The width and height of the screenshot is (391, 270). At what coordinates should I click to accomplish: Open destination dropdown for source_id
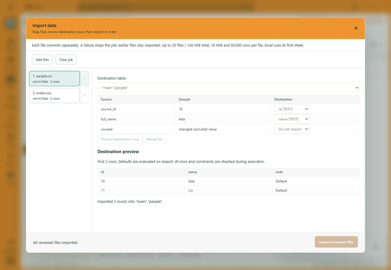point(292,109)
